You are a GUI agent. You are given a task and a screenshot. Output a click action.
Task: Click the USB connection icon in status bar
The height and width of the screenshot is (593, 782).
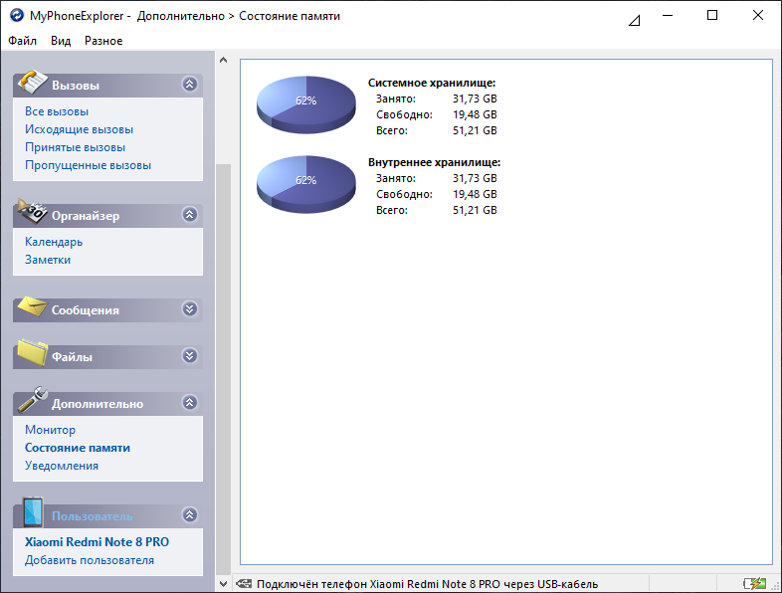click(244, 583)
